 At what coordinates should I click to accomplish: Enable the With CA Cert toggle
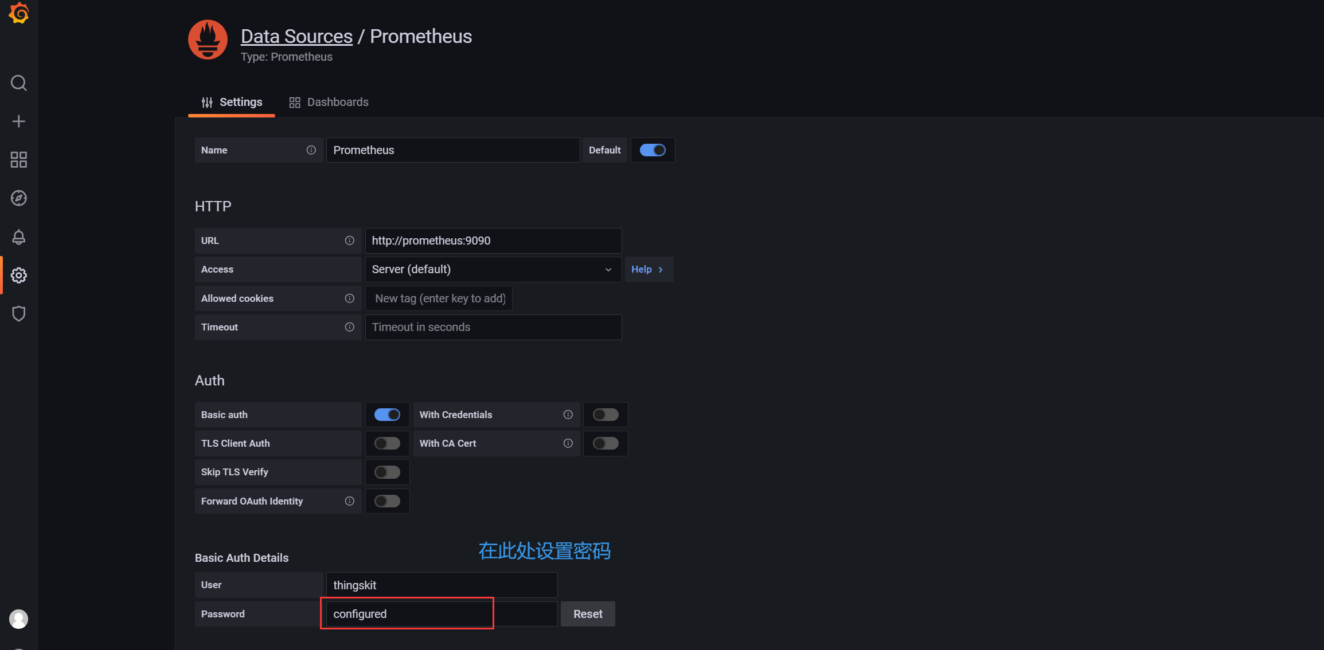(x=606, y=443)
